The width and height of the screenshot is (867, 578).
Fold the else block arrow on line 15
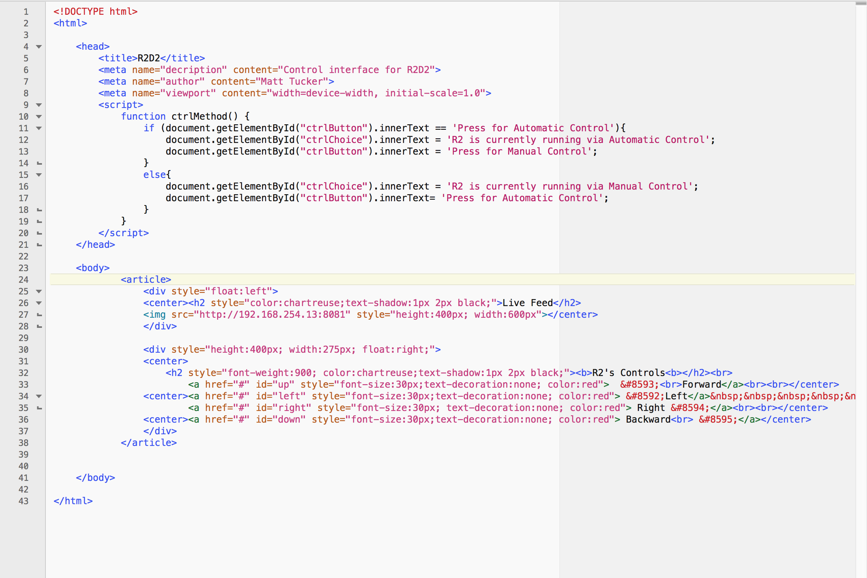pos(39,175)
